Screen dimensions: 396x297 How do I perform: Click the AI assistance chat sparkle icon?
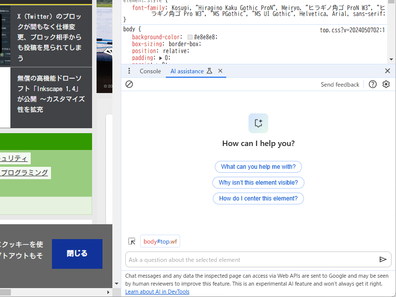(x=258, y=123)
